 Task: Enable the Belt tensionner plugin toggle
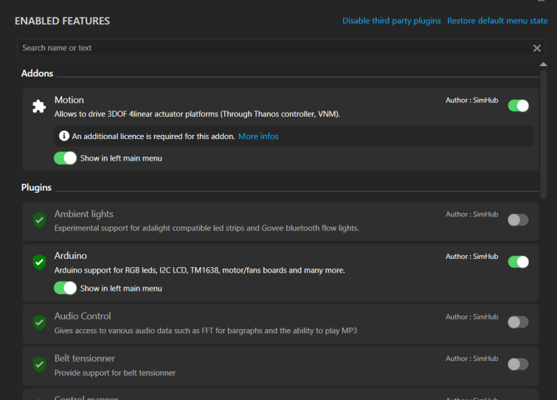click(518, 364)
